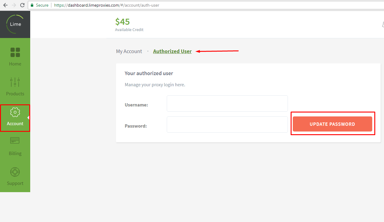Open Support lifebuoy icon
Image resolution: width=384 pixels, height=222 pixels.
click(15, 172)
